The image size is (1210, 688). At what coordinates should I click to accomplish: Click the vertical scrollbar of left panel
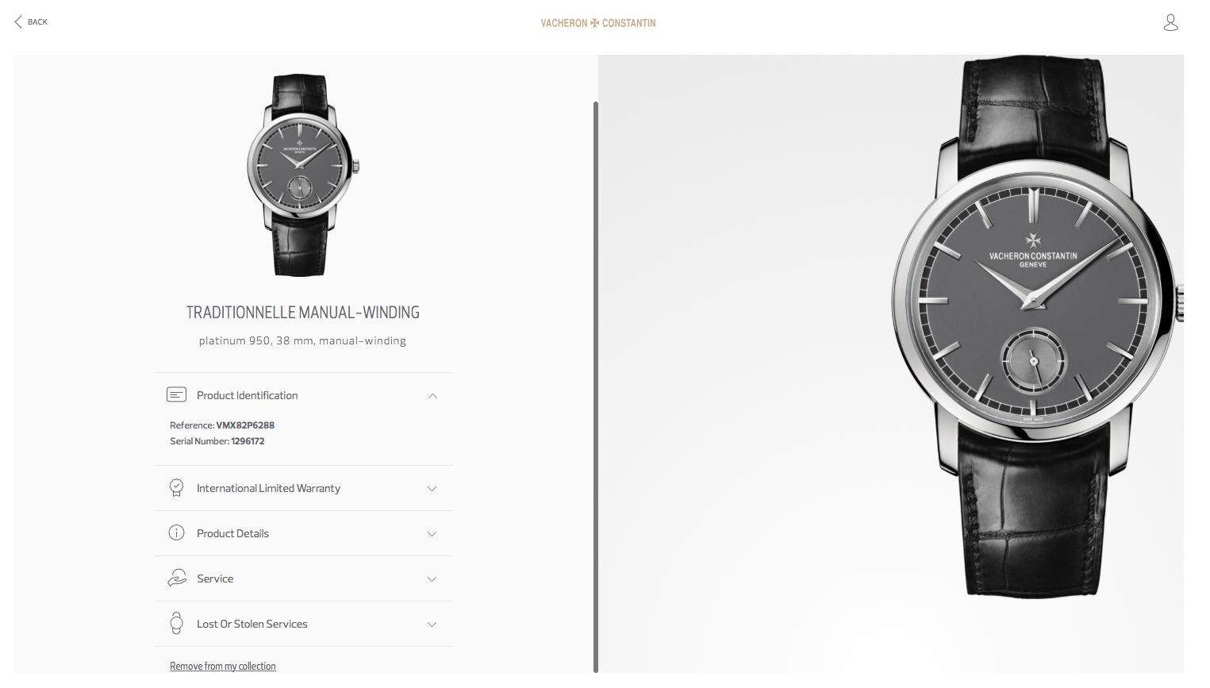pyautogui.click(x=596, y=386)
